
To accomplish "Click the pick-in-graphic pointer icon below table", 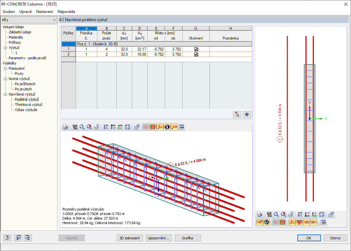I will point(237,114).
